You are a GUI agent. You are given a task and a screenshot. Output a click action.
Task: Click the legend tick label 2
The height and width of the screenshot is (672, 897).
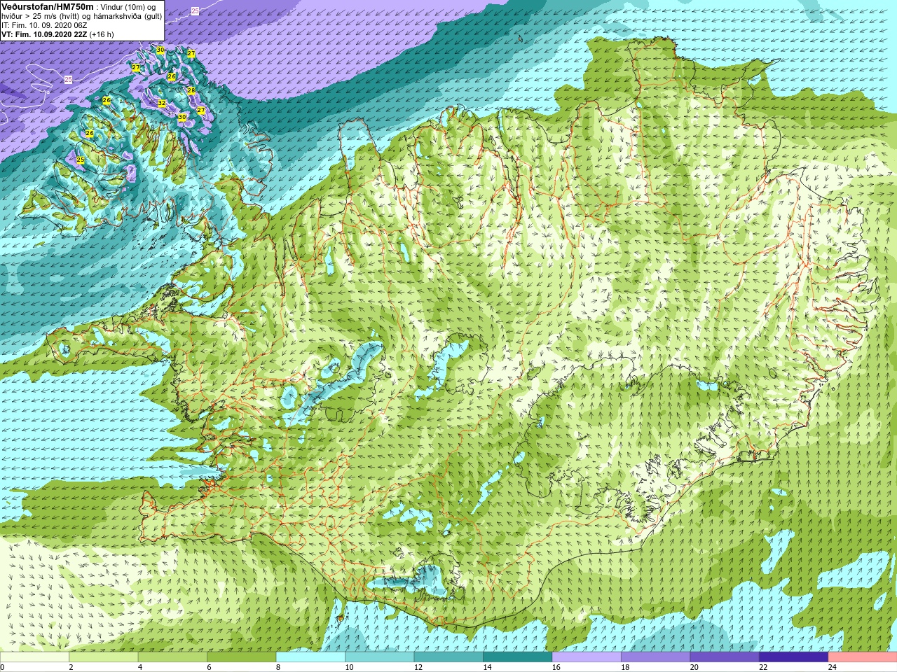point(71,667)
